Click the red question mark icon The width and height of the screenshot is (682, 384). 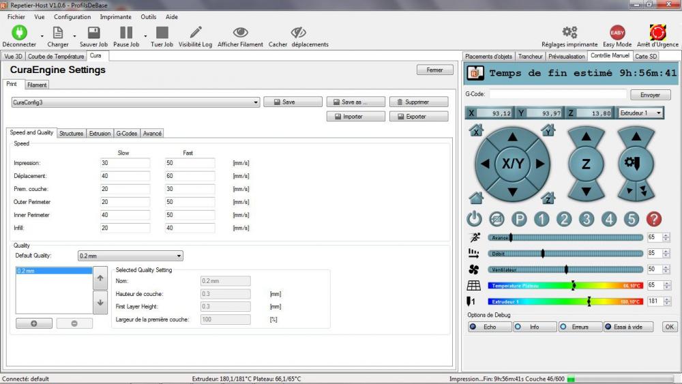click(653, 219)
